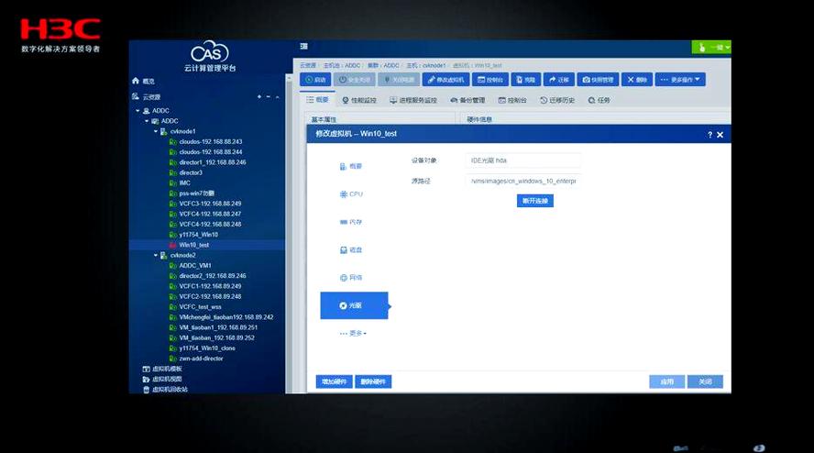Select the 光驱 (optical drive) section
814x453 pixels.
click(x=352, y=304)
